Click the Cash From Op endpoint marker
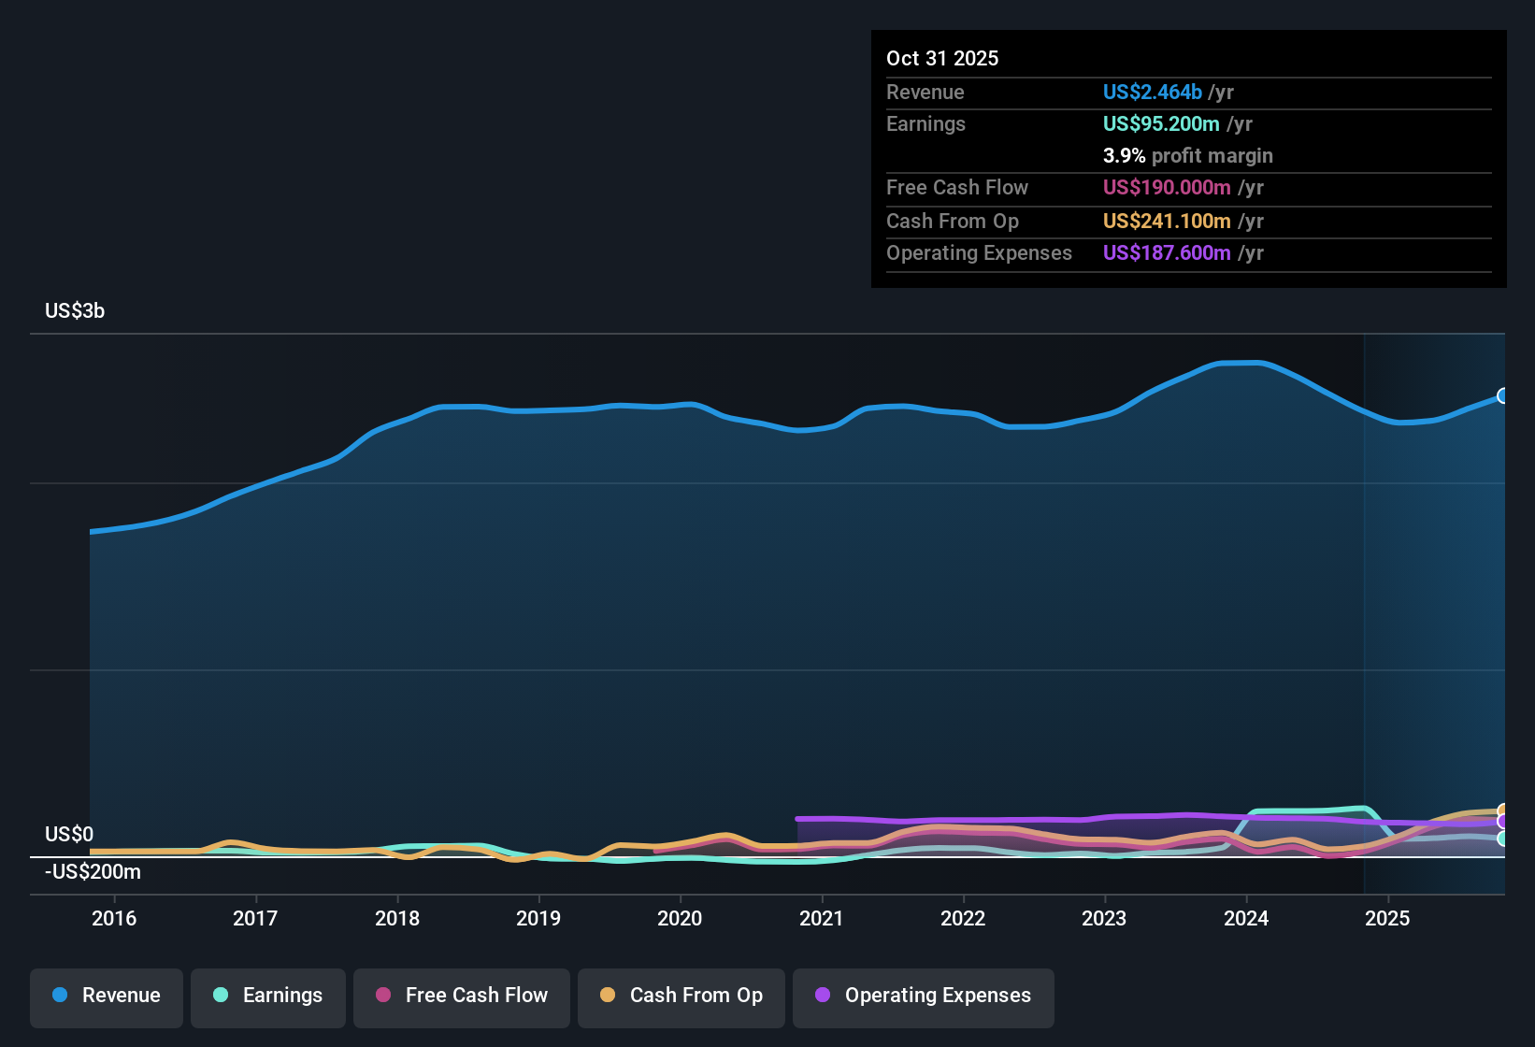 point(1503,810)
